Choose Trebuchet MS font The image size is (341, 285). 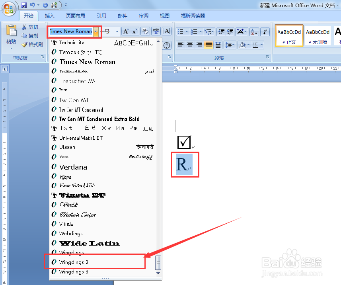103,81
